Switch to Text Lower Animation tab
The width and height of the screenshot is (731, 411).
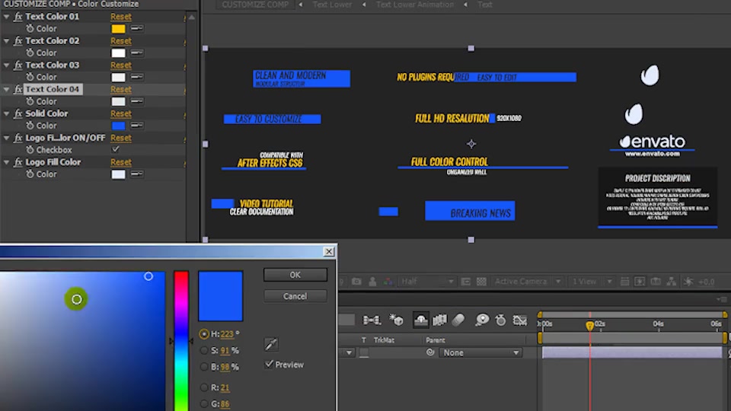pyautogui.click(x=415, y=5)
